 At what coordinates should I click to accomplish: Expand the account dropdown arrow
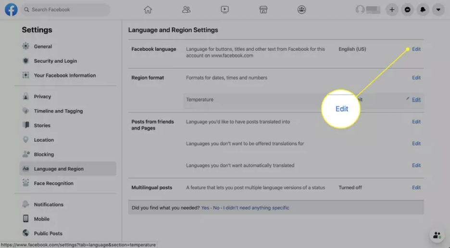click(x=437, y=10)
